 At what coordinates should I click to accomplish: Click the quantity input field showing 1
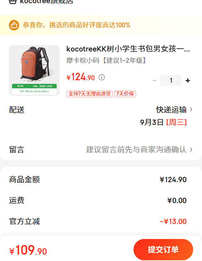point(171,80)
